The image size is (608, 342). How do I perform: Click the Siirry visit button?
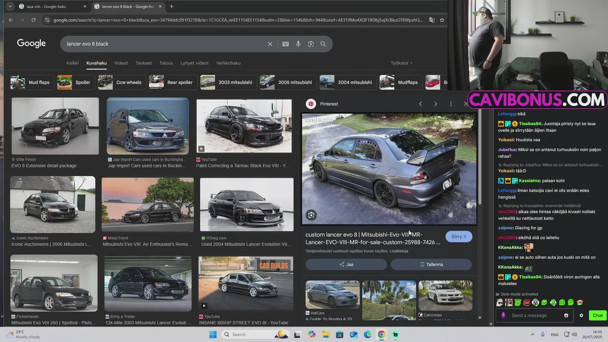(x=459, y=237)
